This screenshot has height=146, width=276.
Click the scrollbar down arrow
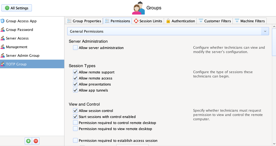[274, 144]
